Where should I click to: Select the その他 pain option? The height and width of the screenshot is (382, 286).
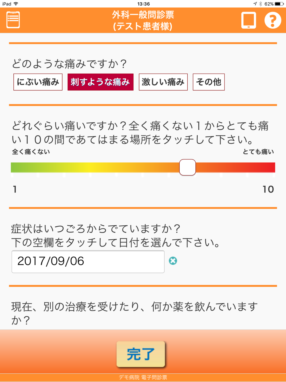[x=208, y=82]
